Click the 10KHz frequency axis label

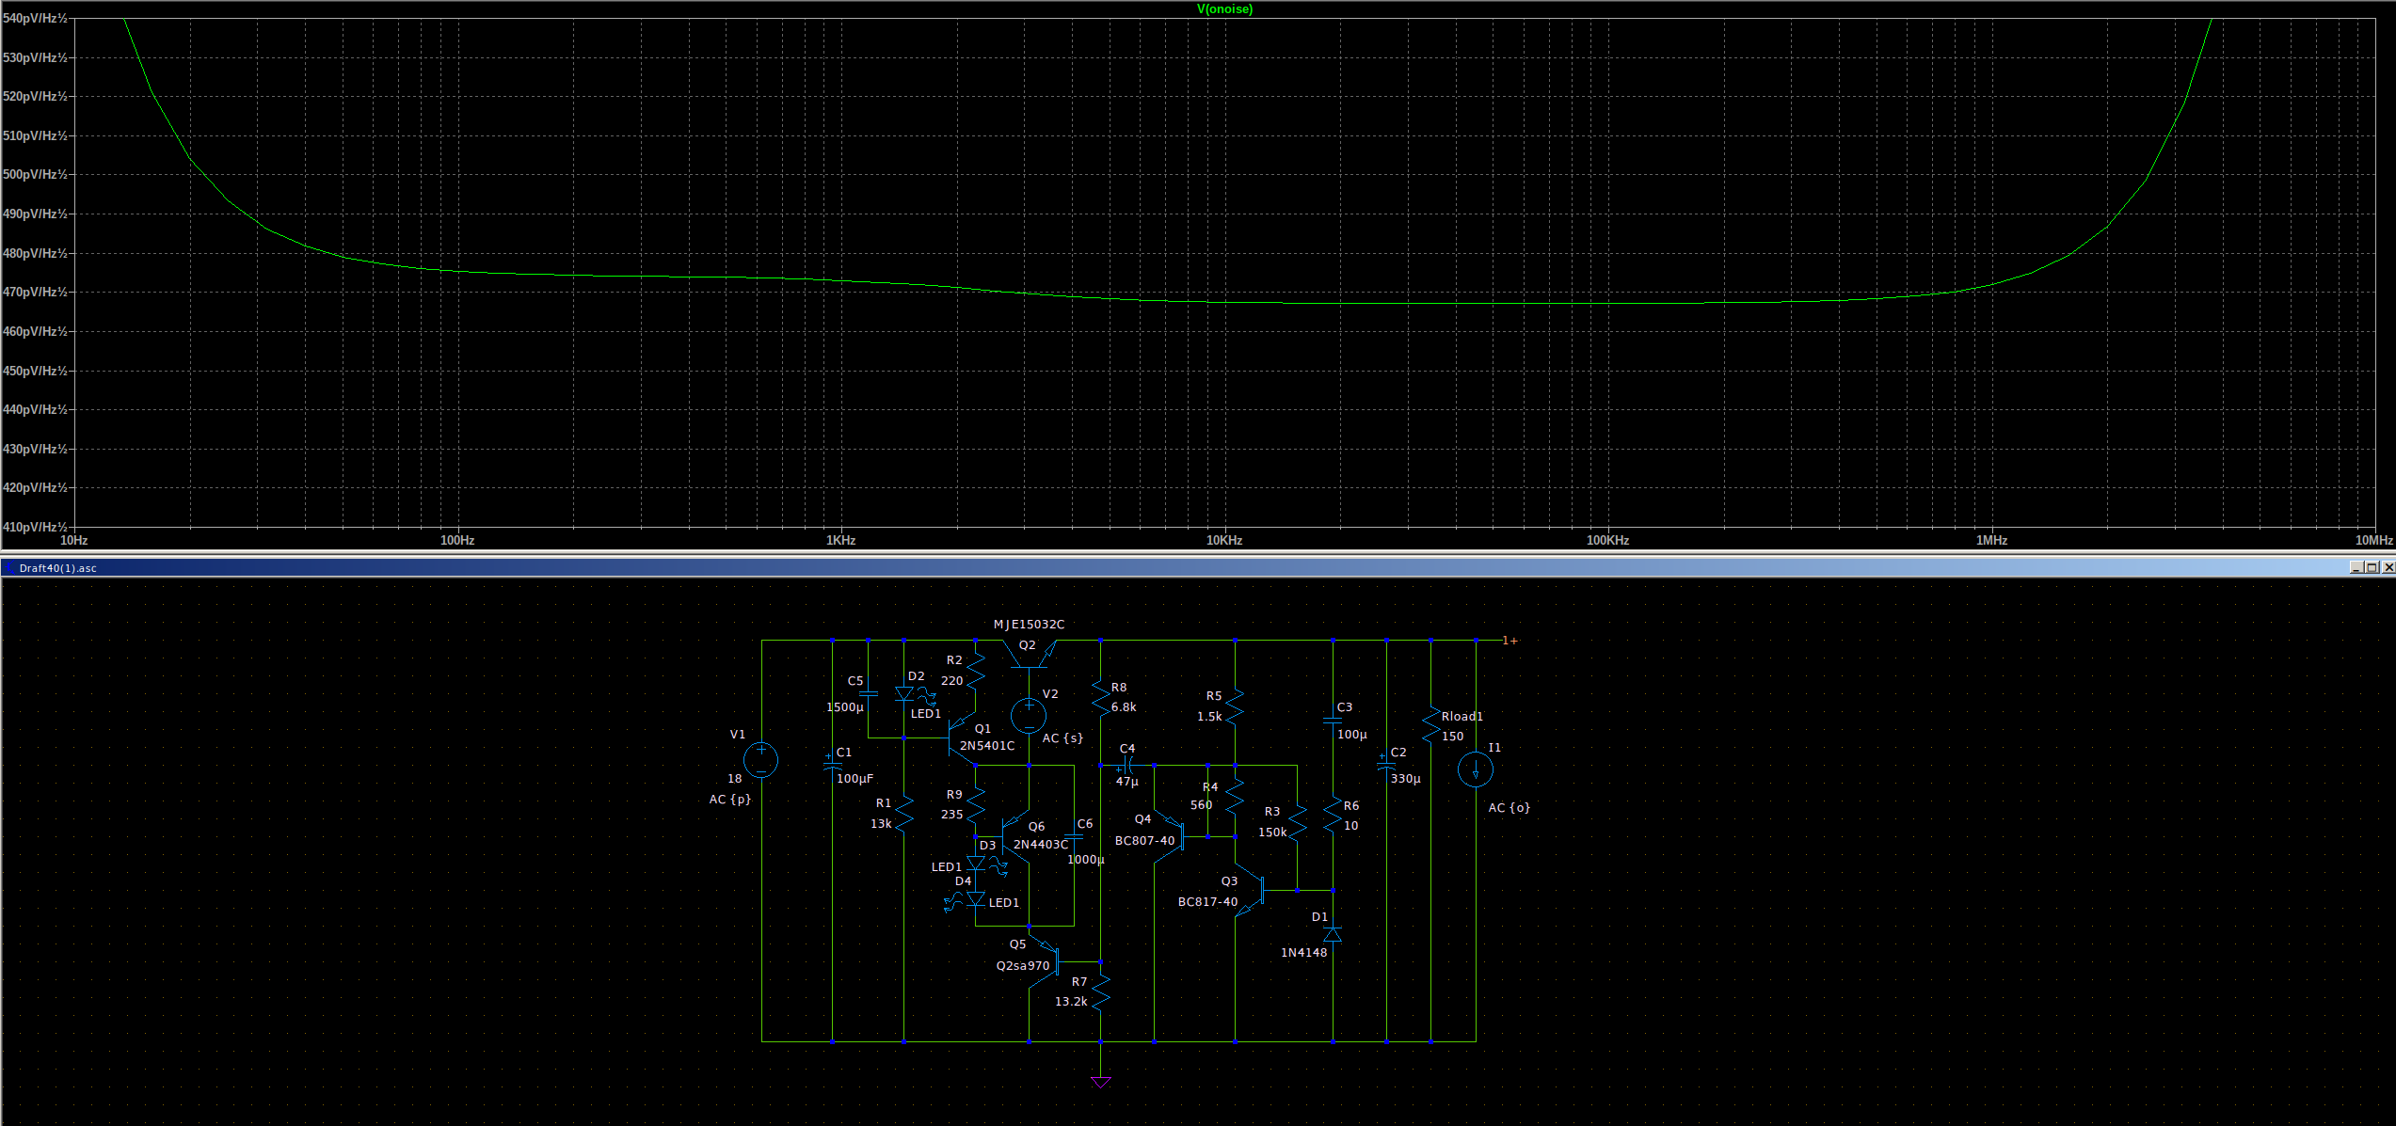(1224, 540)
